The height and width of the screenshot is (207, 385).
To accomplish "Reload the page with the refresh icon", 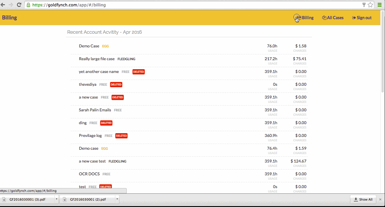I will tap(19, 5).
